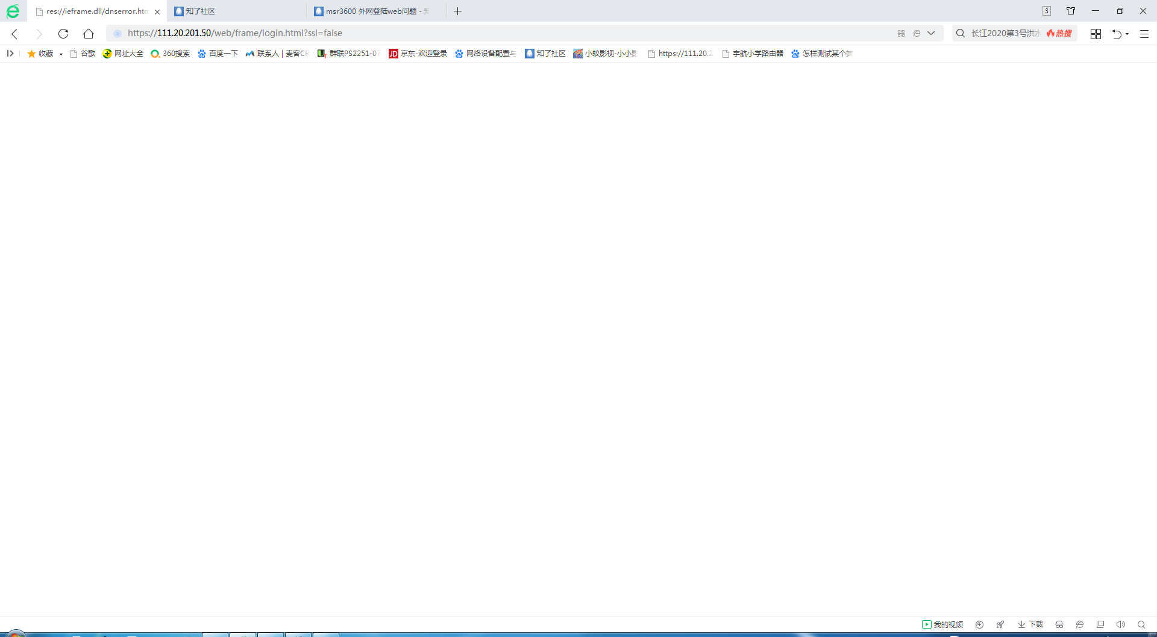Image resolution: width=1157 pixels, height=637 pixels.
Task: Open 我的视频 in the status bar
Action: (942, 624)
